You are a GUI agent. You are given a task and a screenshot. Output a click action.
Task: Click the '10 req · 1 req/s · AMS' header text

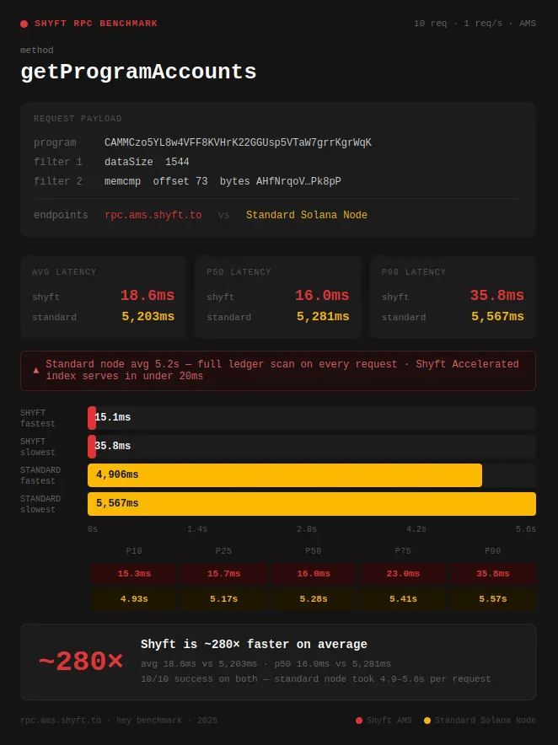(475, 24)
